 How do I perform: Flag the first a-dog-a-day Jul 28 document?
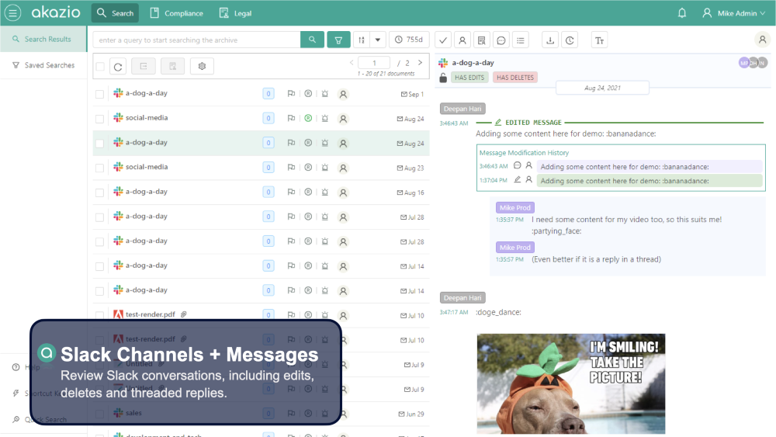pos(291,217)
